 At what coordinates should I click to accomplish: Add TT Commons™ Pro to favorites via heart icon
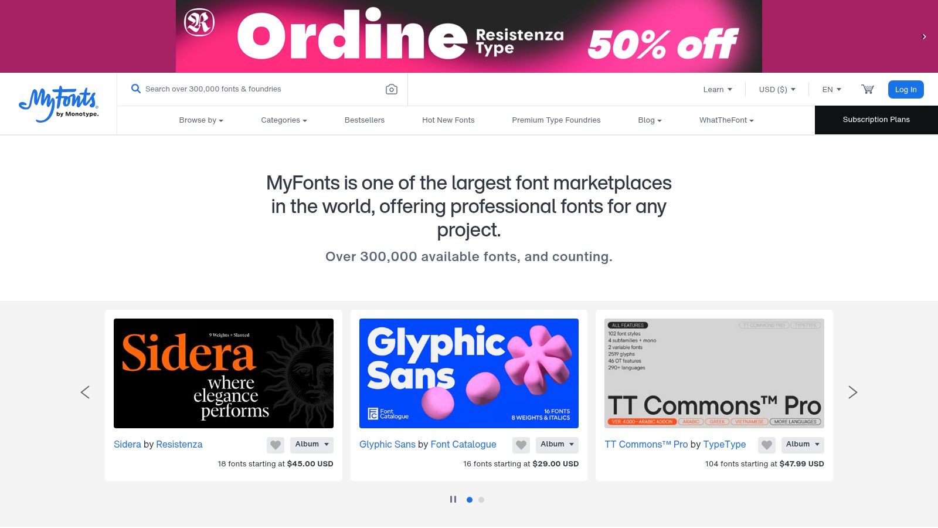766,445
